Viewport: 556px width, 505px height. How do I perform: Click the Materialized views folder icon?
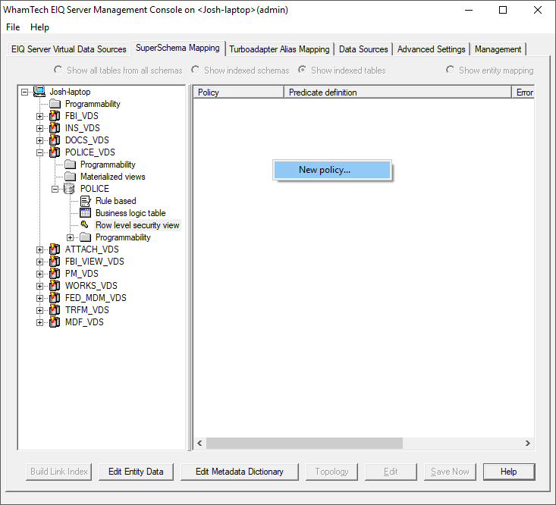click(x=70, y=177)
